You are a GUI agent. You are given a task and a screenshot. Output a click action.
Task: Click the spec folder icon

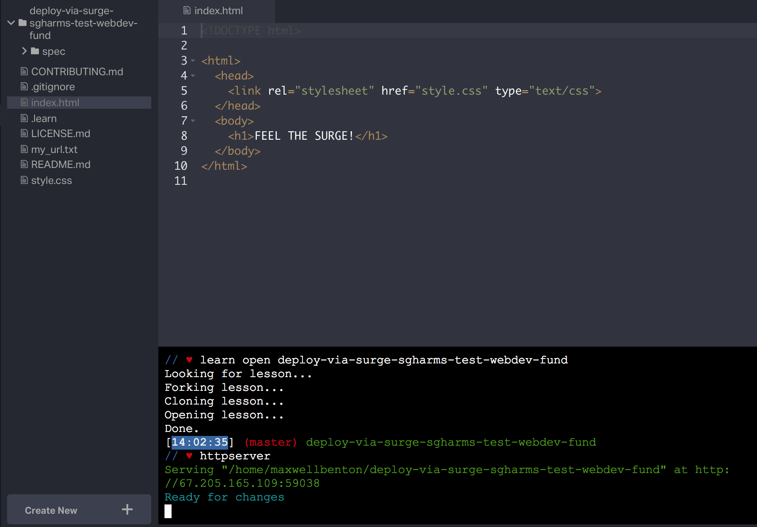point(35,51)
